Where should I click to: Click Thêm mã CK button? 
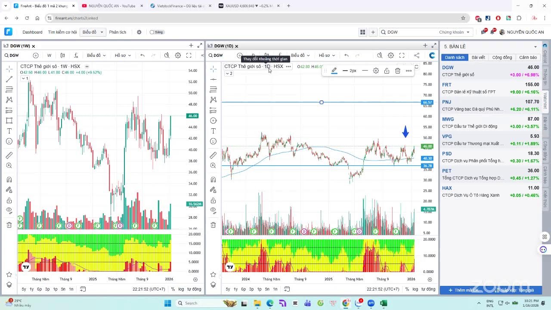[x=463, y=290]
